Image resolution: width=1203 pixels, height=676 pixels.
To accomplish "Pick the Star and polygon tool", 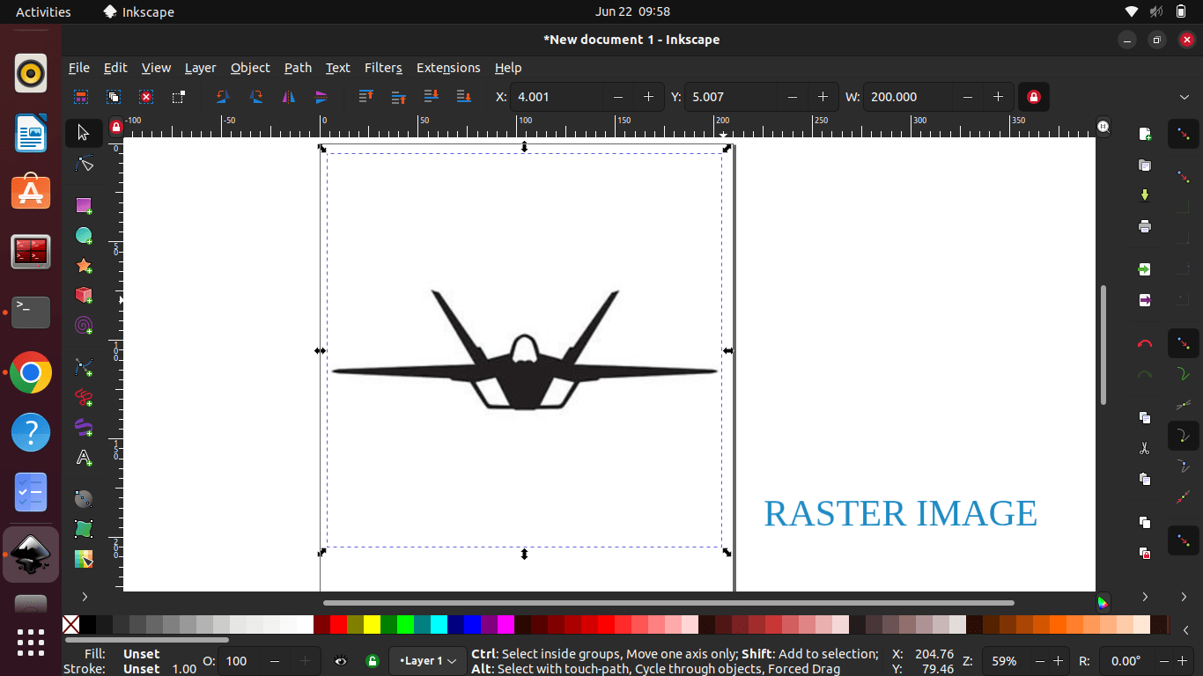I will click(84, 265).
